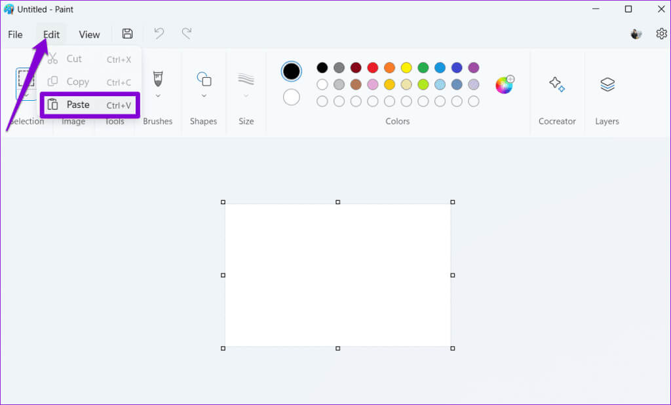This screenshot has width=671, height=405.
Task: Maximize the Paint window
Action: [628, 9]
